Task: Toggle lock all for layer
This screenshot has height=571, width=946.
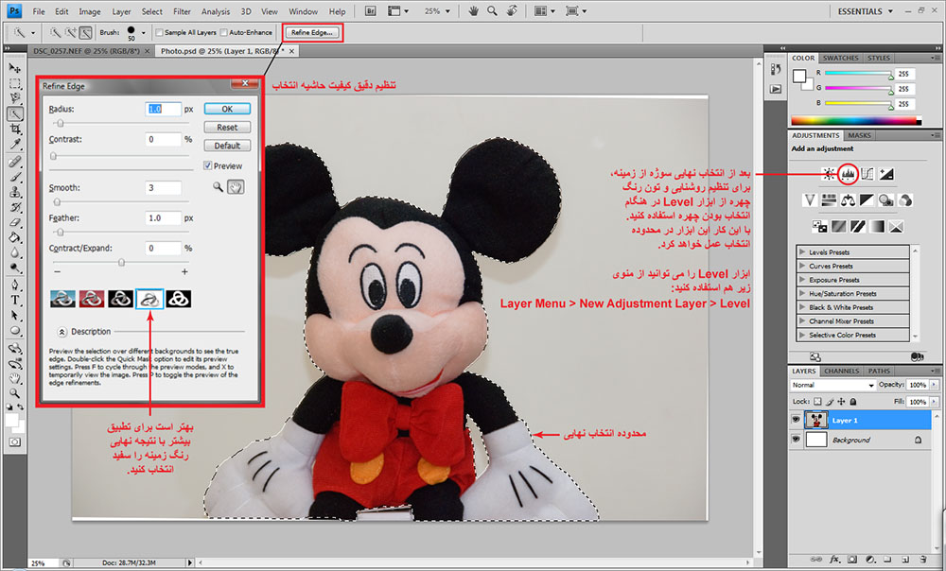Action: coord(853,402)
